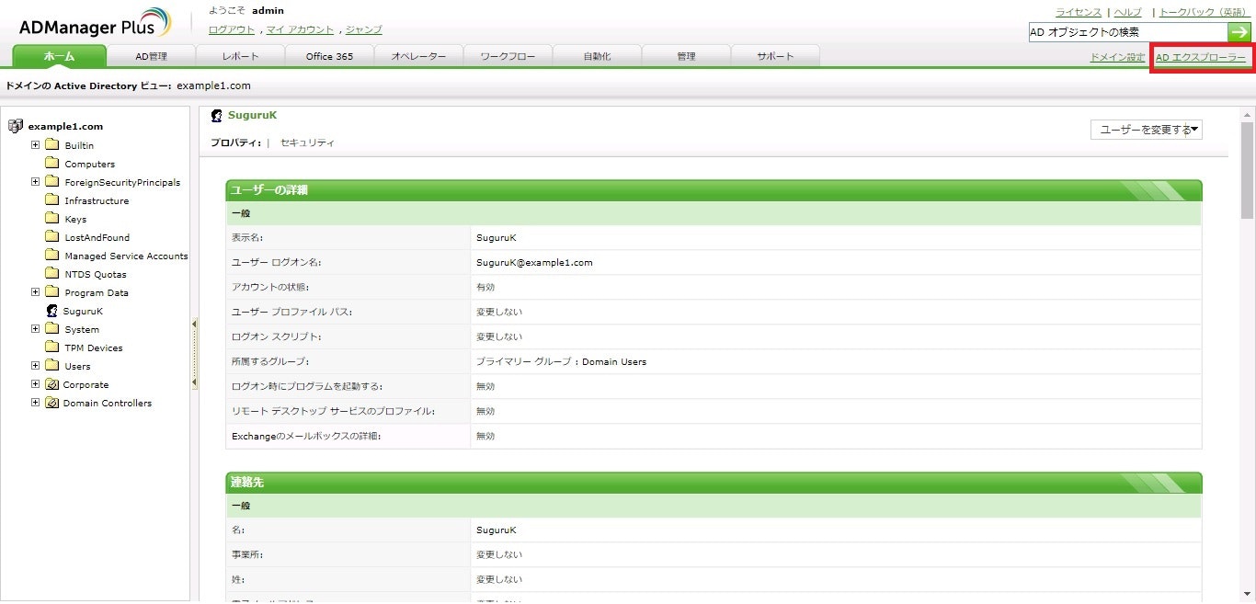This screenshot has width=1256, height=604.
Task: Open the Office 365 tab
Action: pyautogui.click(x=329, y=56)
